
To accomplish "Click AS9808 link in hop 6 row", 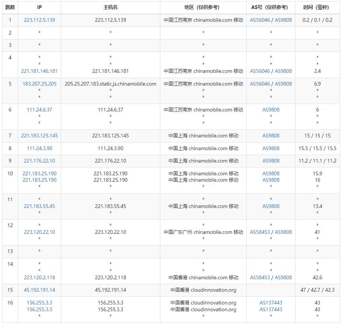I will (x=271, y=110).
